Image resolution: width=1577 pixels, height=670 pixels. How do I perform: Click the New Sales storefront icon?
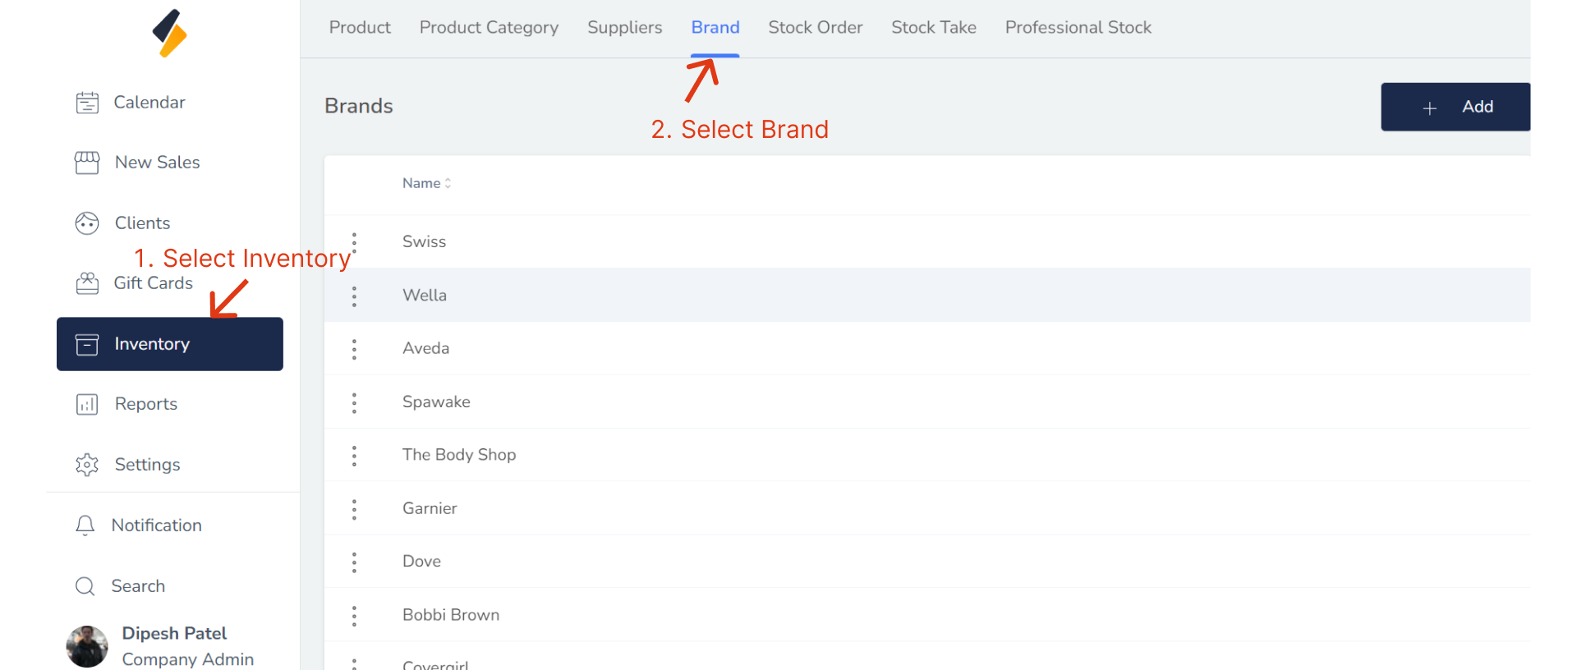87,163
